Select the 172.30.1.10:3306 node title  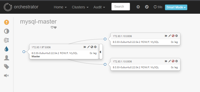(122, 36)
